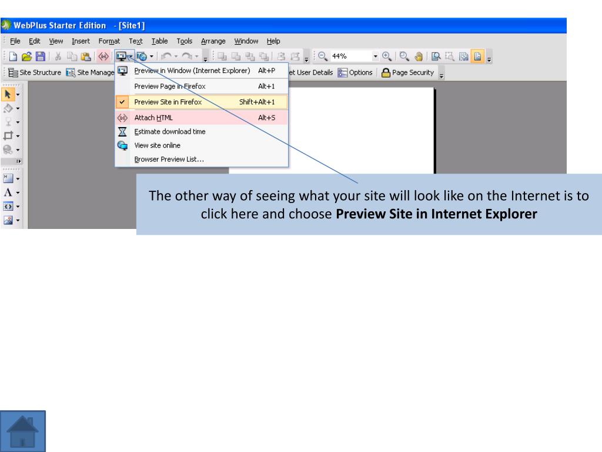This screenshot has width=602, height=452.
Task: Open Browser Preview List...
Action: click(201, 159)
